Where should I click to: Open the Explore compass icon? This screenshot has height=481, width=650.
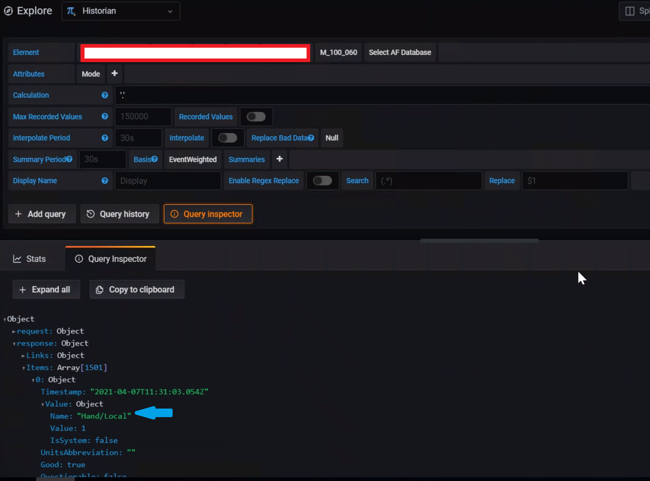coord(8,10)
